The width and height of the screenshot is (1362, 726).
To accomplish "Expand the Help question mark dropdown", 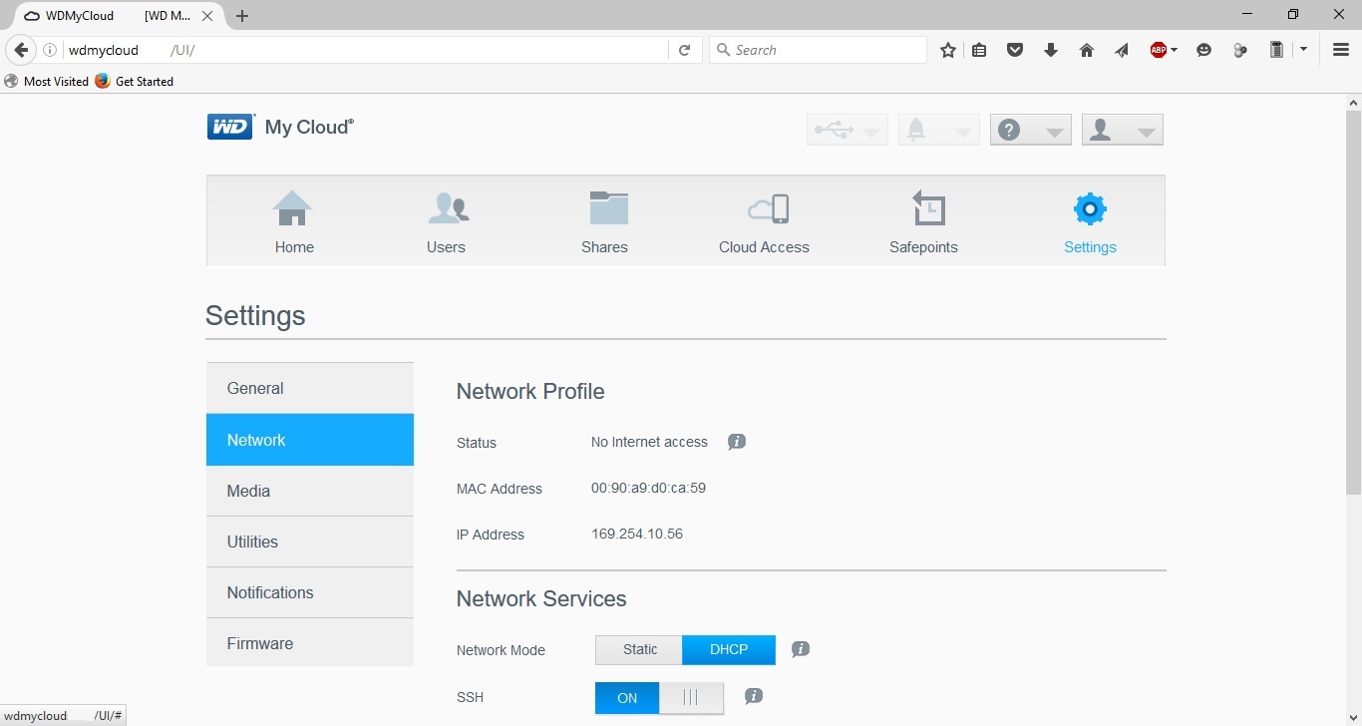I will [x=1031, y=130].
